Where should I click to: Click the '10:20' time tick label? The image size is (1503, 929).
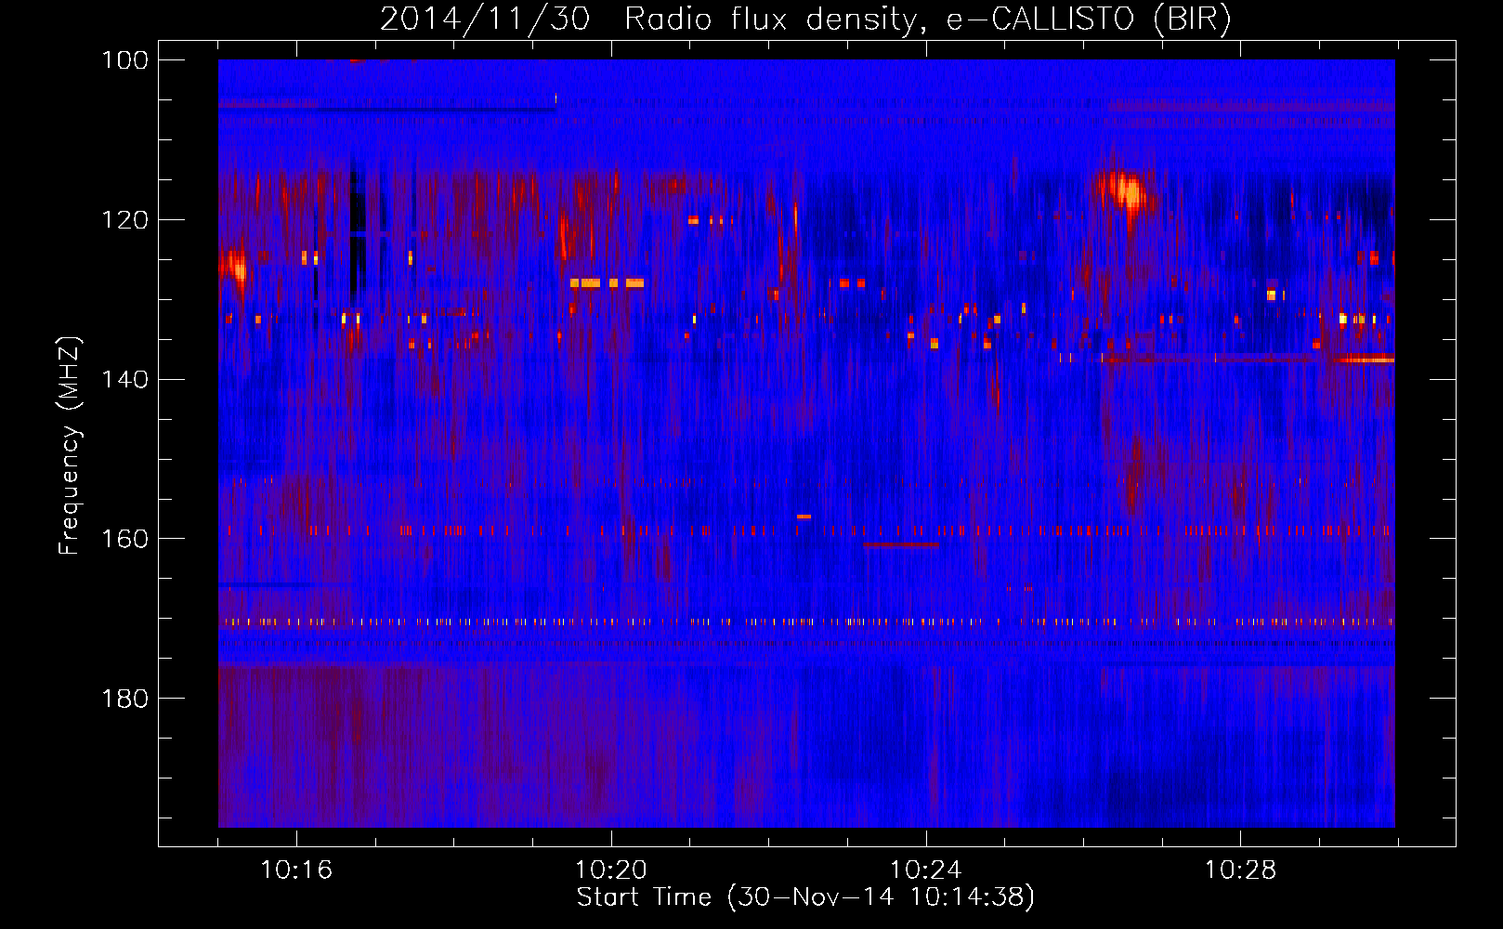611,870
